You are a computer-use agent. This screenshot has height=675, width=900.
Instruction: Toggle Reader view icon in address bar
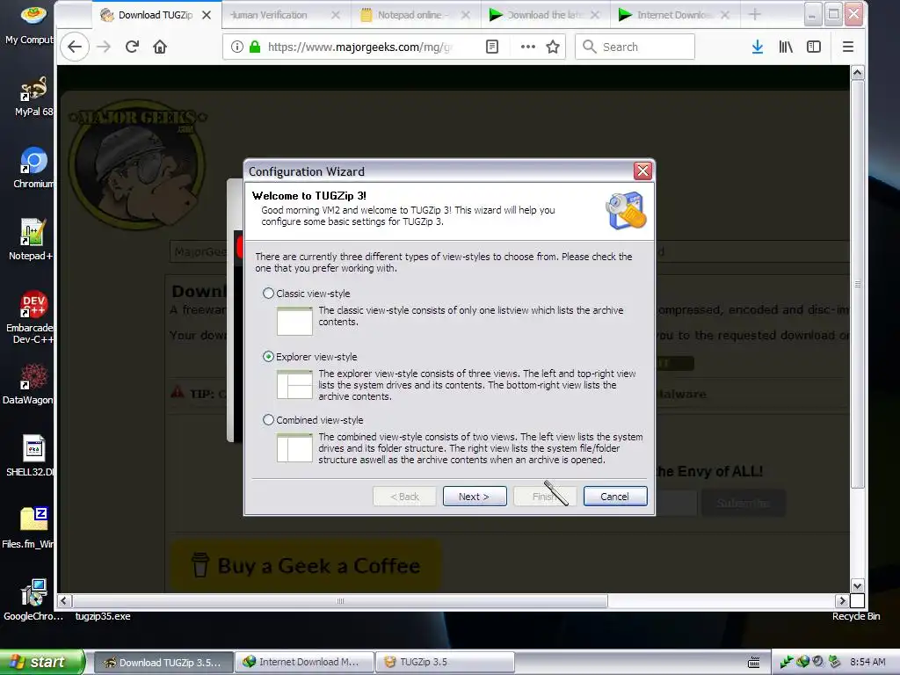point(492,47)
